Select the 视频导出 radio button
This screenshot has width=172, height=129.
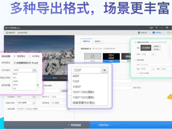click(x=14, y=56)
